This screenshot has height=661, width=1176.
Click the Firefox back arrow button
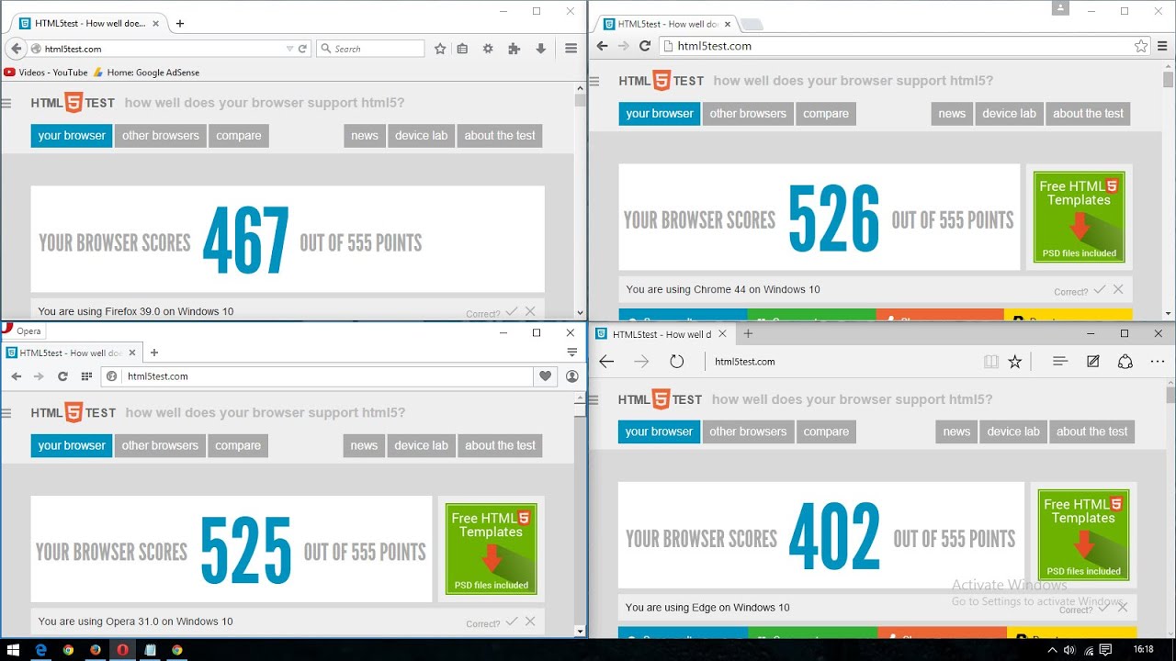pos(16,49)
